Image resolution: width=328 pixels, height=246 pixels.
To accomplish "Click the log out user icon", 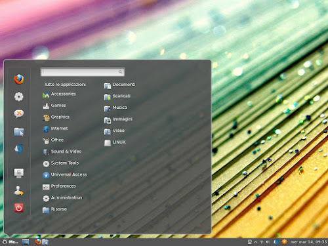I will [19, 190].
